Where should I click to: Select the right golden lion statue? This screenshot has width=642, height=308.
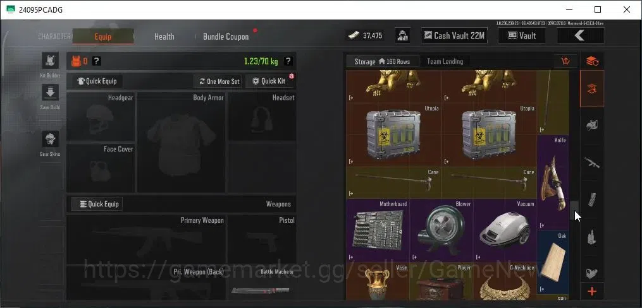point(489,86)
